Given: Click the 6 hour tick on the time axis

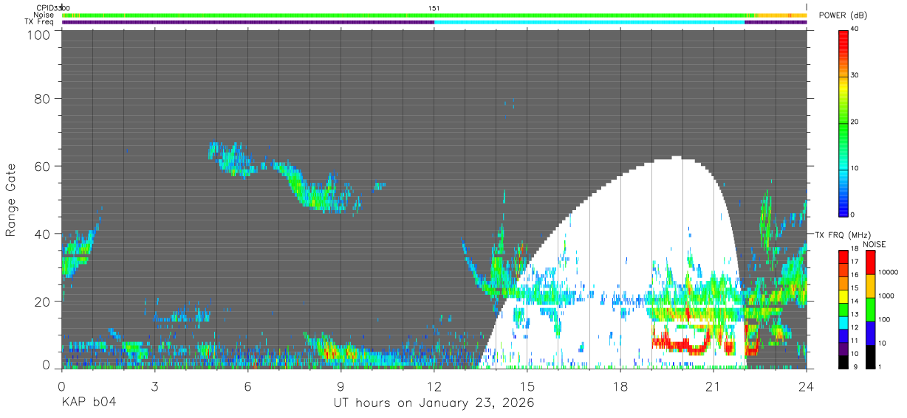Looking at the screenshot, I should coord(247,386).
